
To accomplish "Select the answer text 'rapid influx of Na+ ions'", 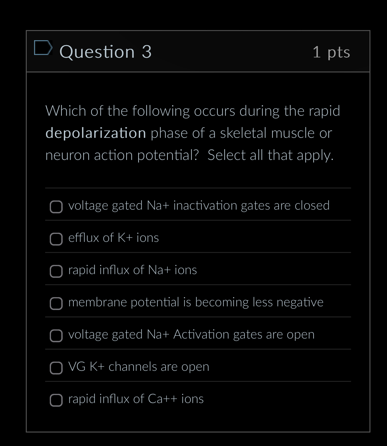I will coord(132,270).
